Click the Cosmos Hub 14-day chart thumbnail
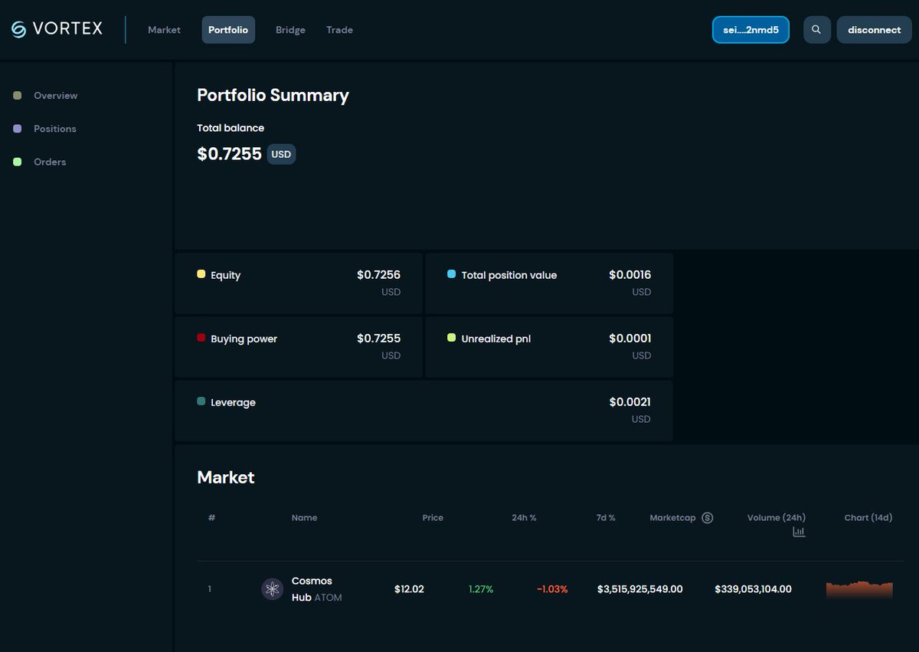919x652 pixels. click(x=859, y=589)
